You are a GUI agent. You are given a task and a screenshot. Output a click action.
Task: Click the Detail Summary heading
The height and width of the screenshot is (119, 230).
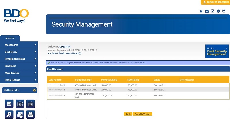[55, 69]
